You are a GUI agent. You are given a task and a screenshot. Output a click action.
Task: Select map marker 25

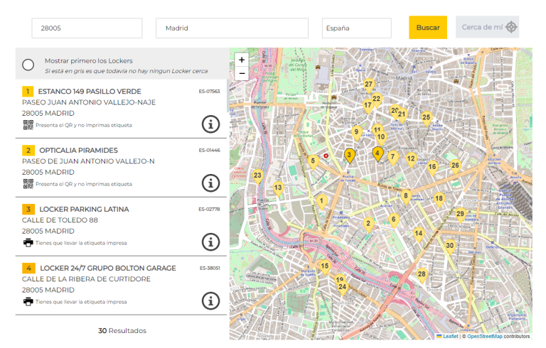pos(427,119)
